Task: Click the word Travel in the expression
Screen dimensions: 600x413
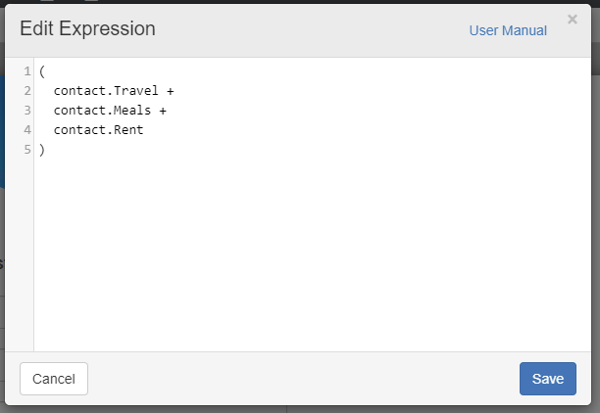Action: pos(136,91)
